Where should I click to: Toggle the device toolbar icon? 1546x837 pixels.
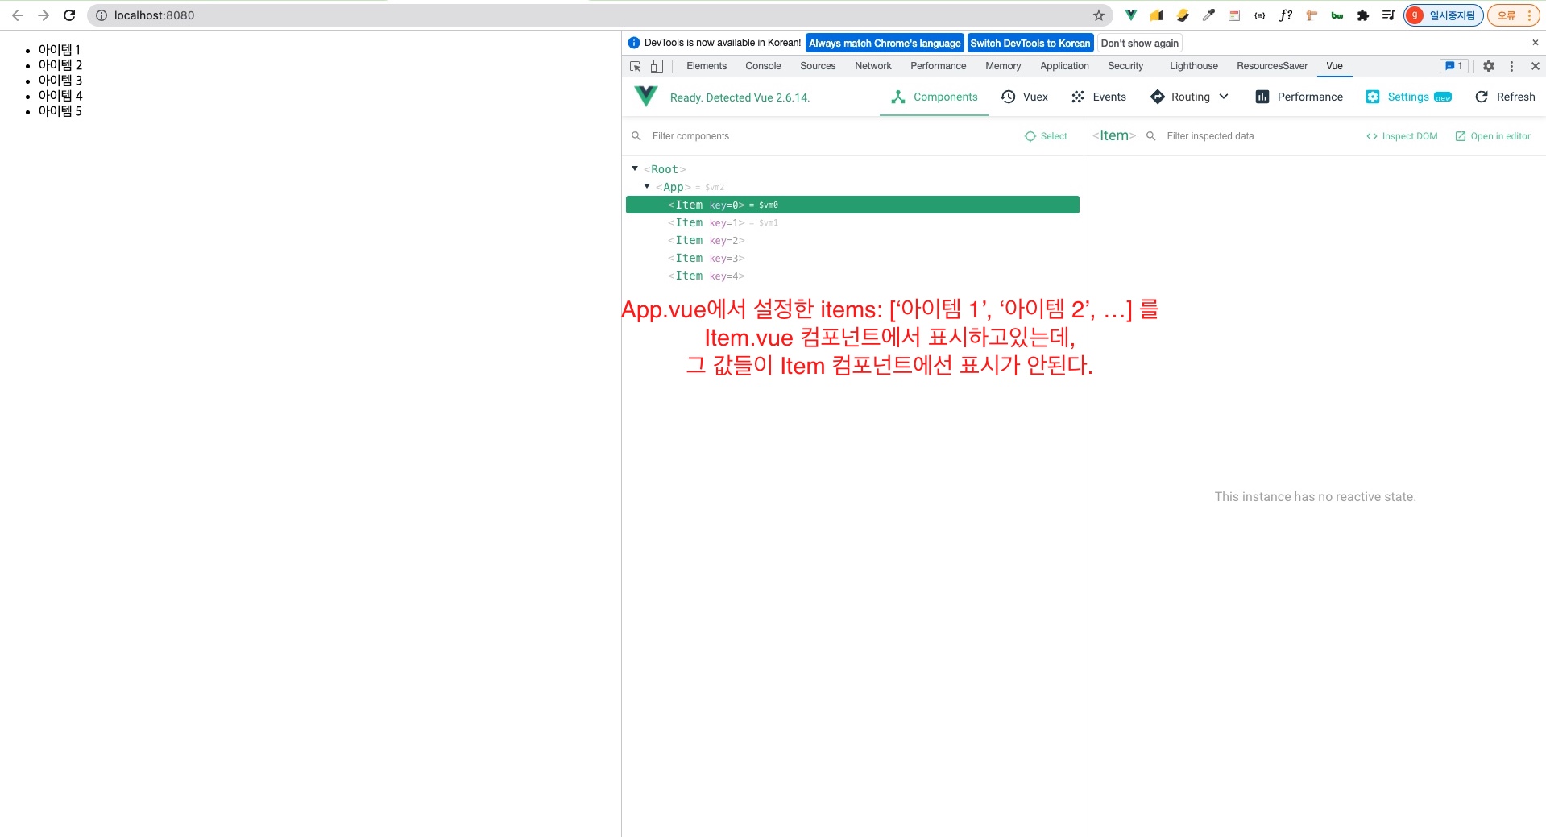(657, 66)
